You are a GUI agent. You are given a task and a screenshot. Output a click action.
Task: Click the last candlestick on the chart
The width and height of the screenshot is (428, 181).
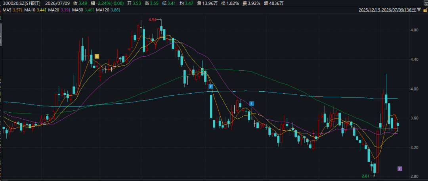(x=398, y=125)
